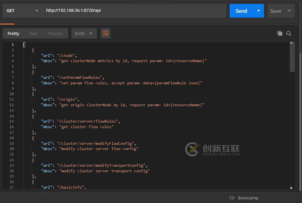Select the "/cluster/server/modifyTransportConfig" value
This screenshot has height=203, width=302.
pyautogui.click(x=101, y=165)
